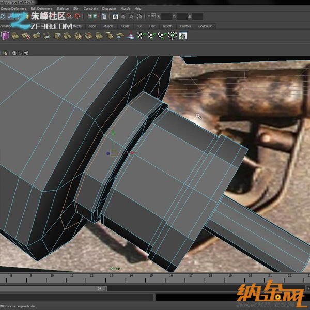Click the red X-axis handle of the manipulator
310x310 pixels.
tap(132, 153)
